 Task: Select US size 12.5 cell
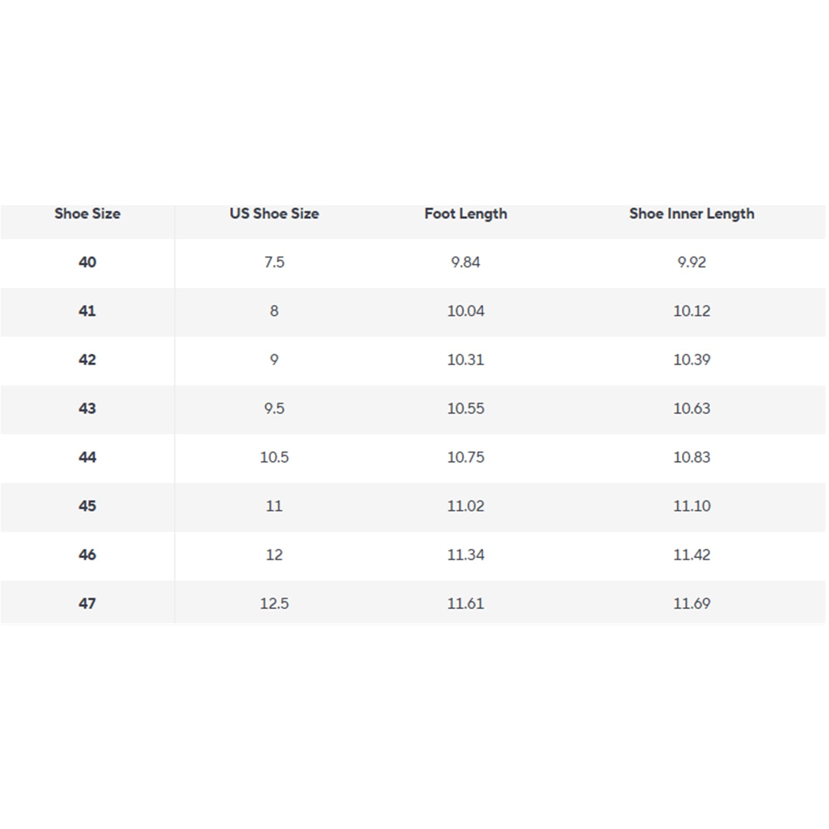pos(274,603)
